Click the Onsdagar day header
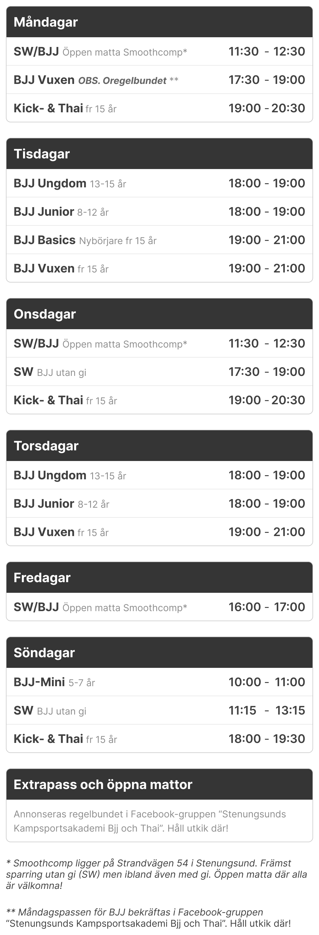The height and width of the screenshot is (935, 319). [159, 314]
